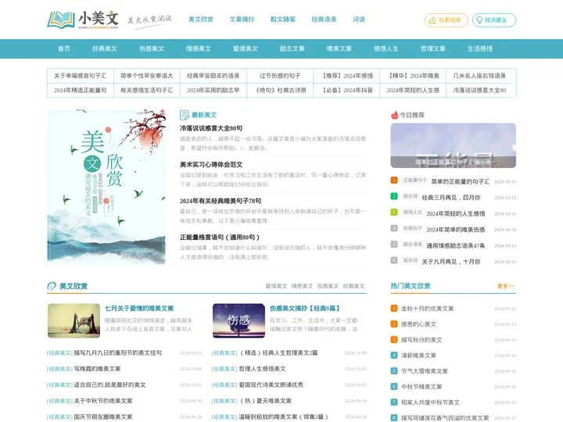This screenshot has height=422, width=563.
Task: Open title link 伤感美文摘抄【经典9篇】
Action: coord(305,308)
